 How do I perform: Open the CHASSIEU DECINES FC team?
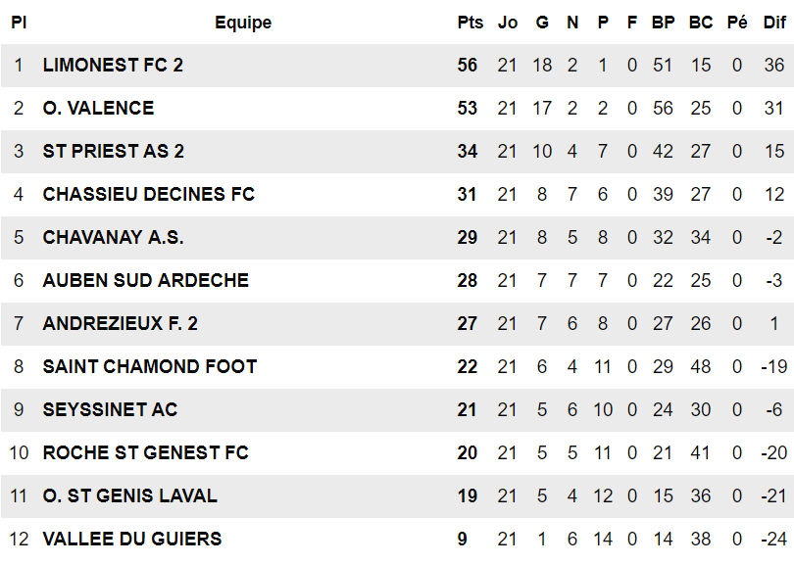coord(148,195)
